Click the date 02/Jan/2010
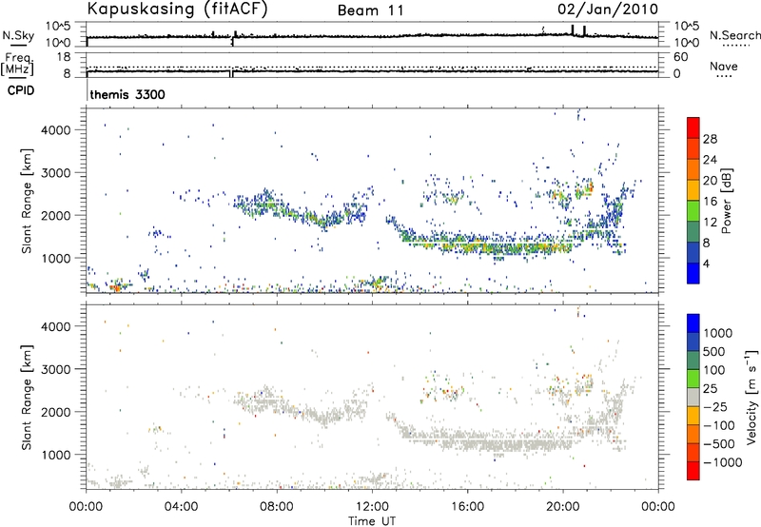The height and width of the screenshot is (527, 761). coord(608,9)
